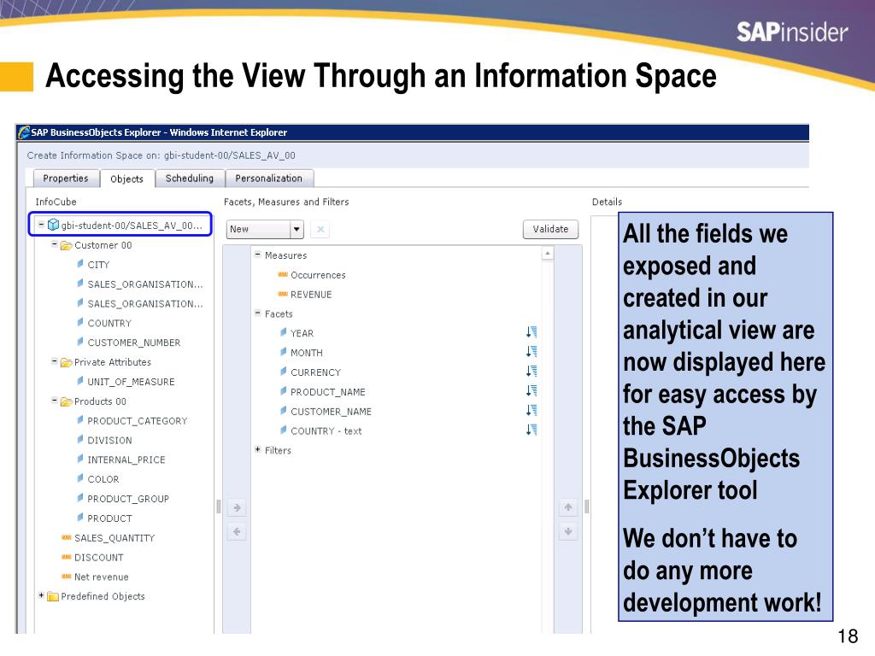Screen dimensions: 875x656
Task: Click the Predefined Objects folder icon
Action: pos(53,596)
